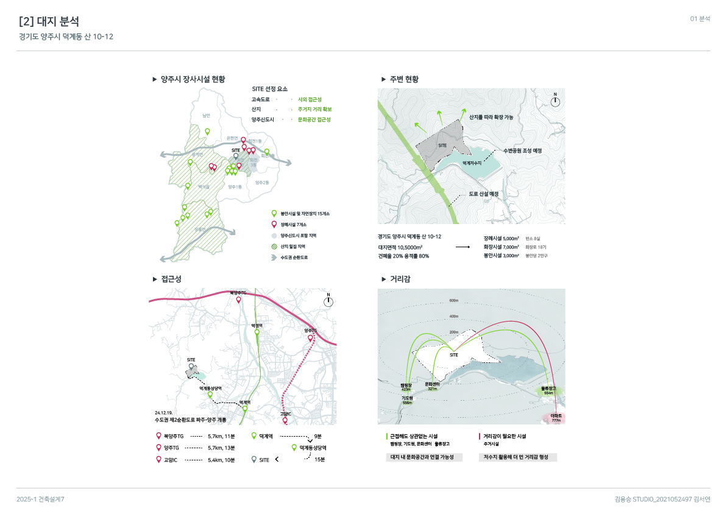Click the gray SITE pin on the 양주시 district map
The height and width of the screenshot is (514, 727).
coord(236,156)
